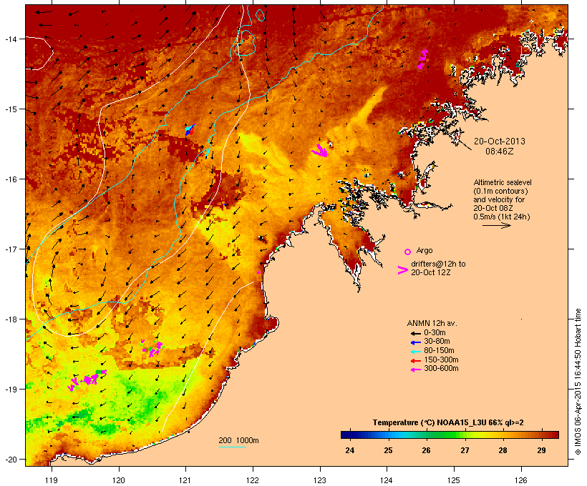Click the magenta 300-600m legend arrow
Viewport: 587px width, 486px height.
click(415, 370)
